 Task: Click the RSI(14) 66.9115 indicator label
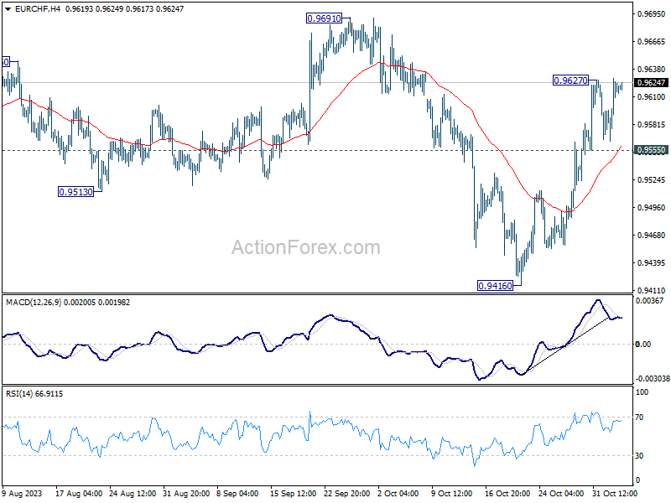tap(34, 394)
